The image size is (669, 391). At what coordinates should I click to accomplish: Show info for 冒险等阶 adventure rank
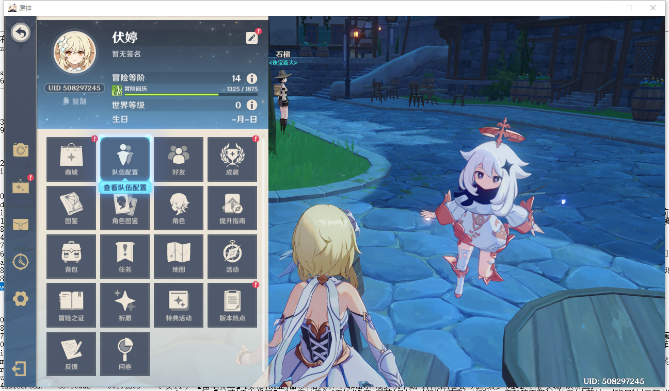point(251,78)
